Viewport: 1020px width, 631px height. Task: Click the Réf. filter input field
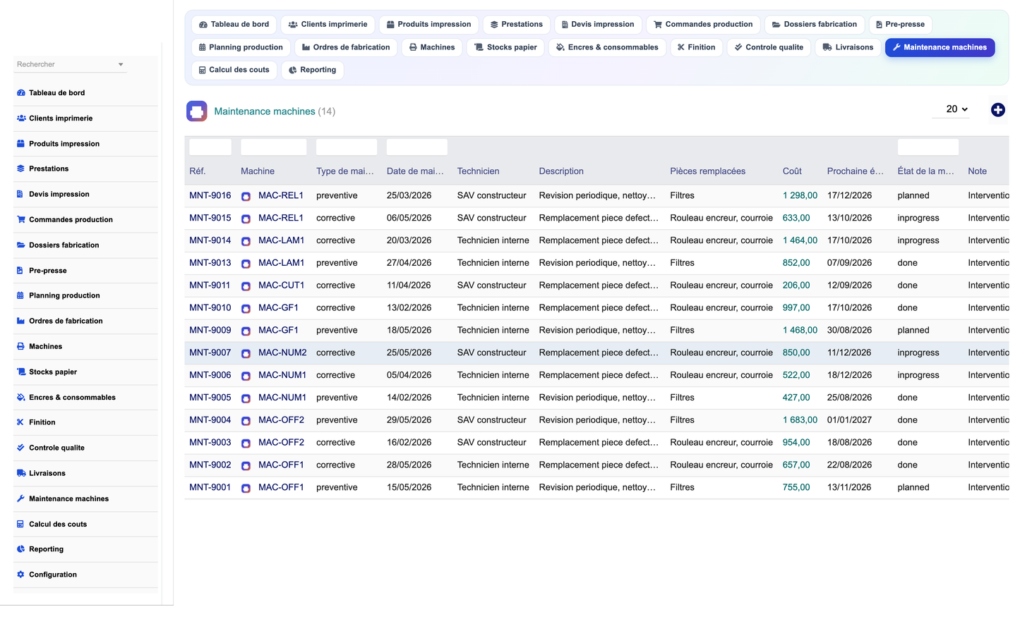pos(210,147)
